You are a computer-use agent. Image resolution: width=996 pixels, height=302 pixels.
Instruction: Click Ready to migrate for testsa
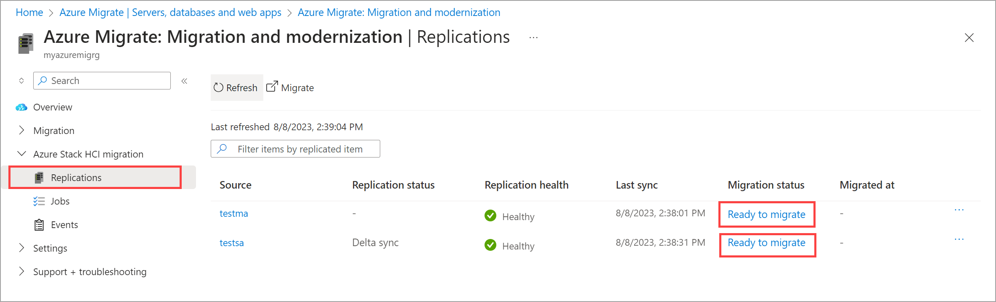pyautogui.click(x=766, y=243)
